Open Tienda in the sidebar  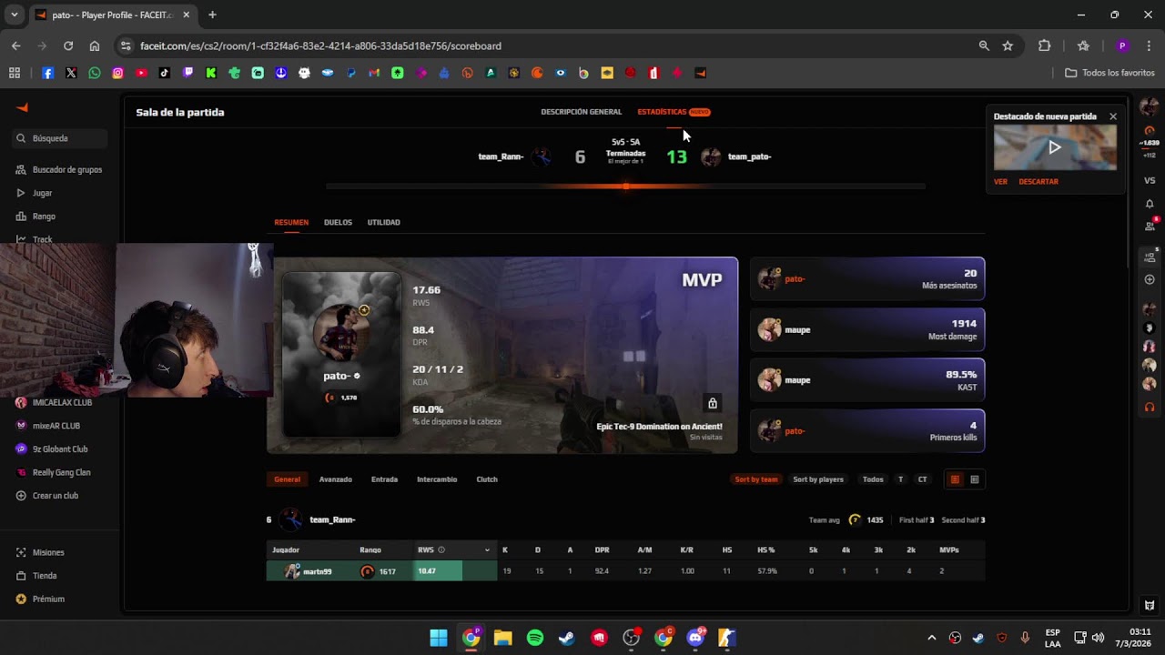tap(37, 576)
